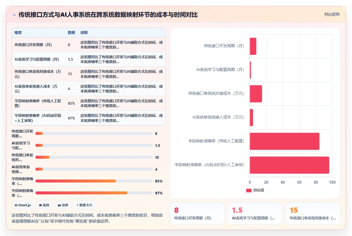Click chart axis label 字段映射准确率（传统人工配置）
Viewport: 352px width, 236px height.
216,141
